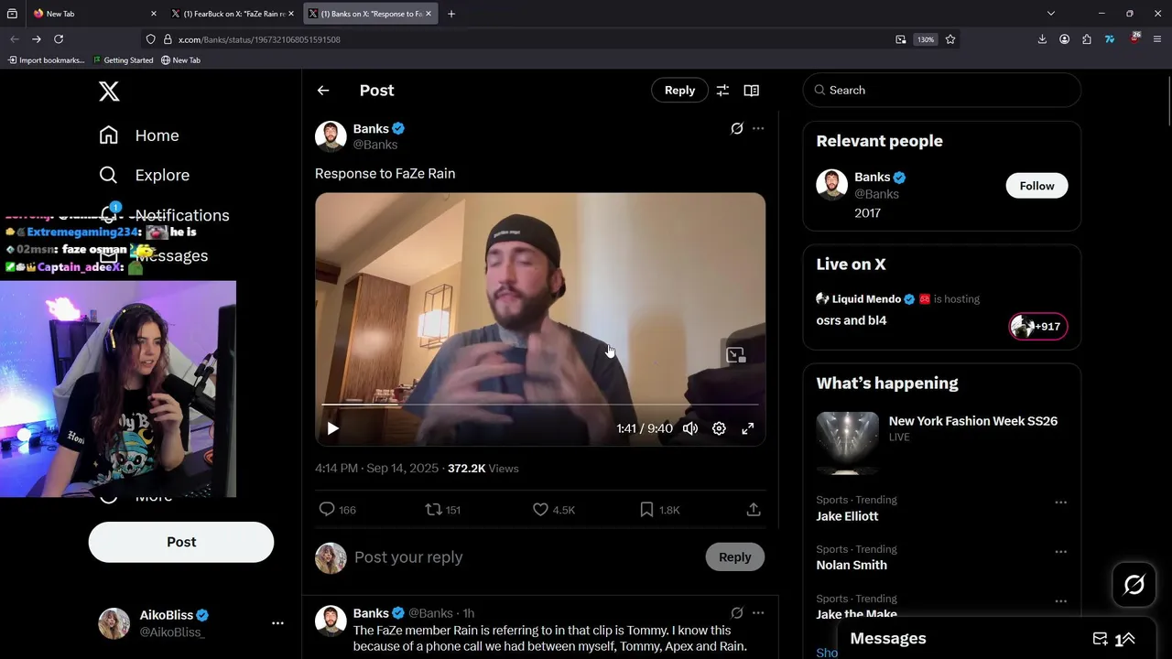Click the back arrow beside Post heading
This screenshot has height=659, width=1172.
pyautogui.click(x=323, y=91)
